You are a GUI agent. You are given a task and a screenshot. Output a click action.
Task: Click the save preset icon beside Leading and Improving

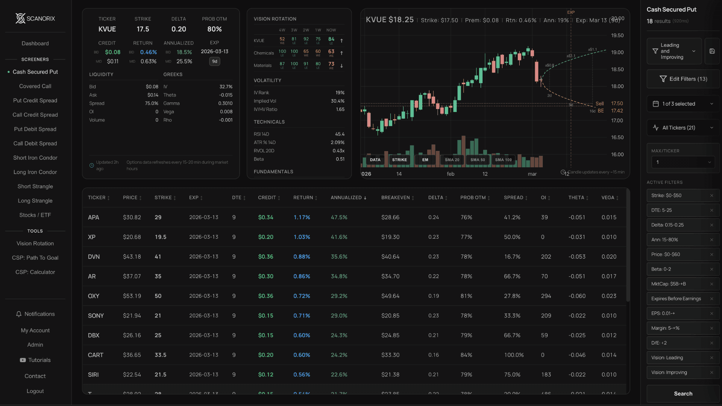coord(713,51)
